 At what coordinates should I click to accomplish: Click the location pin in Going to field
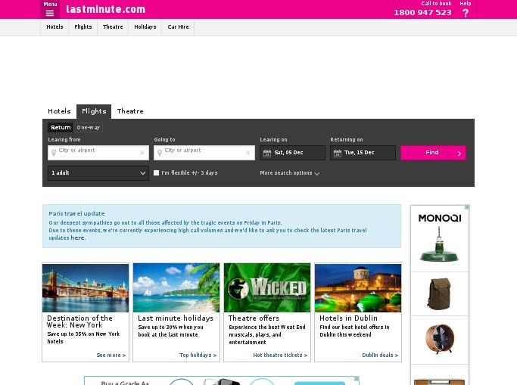point(160,153)
